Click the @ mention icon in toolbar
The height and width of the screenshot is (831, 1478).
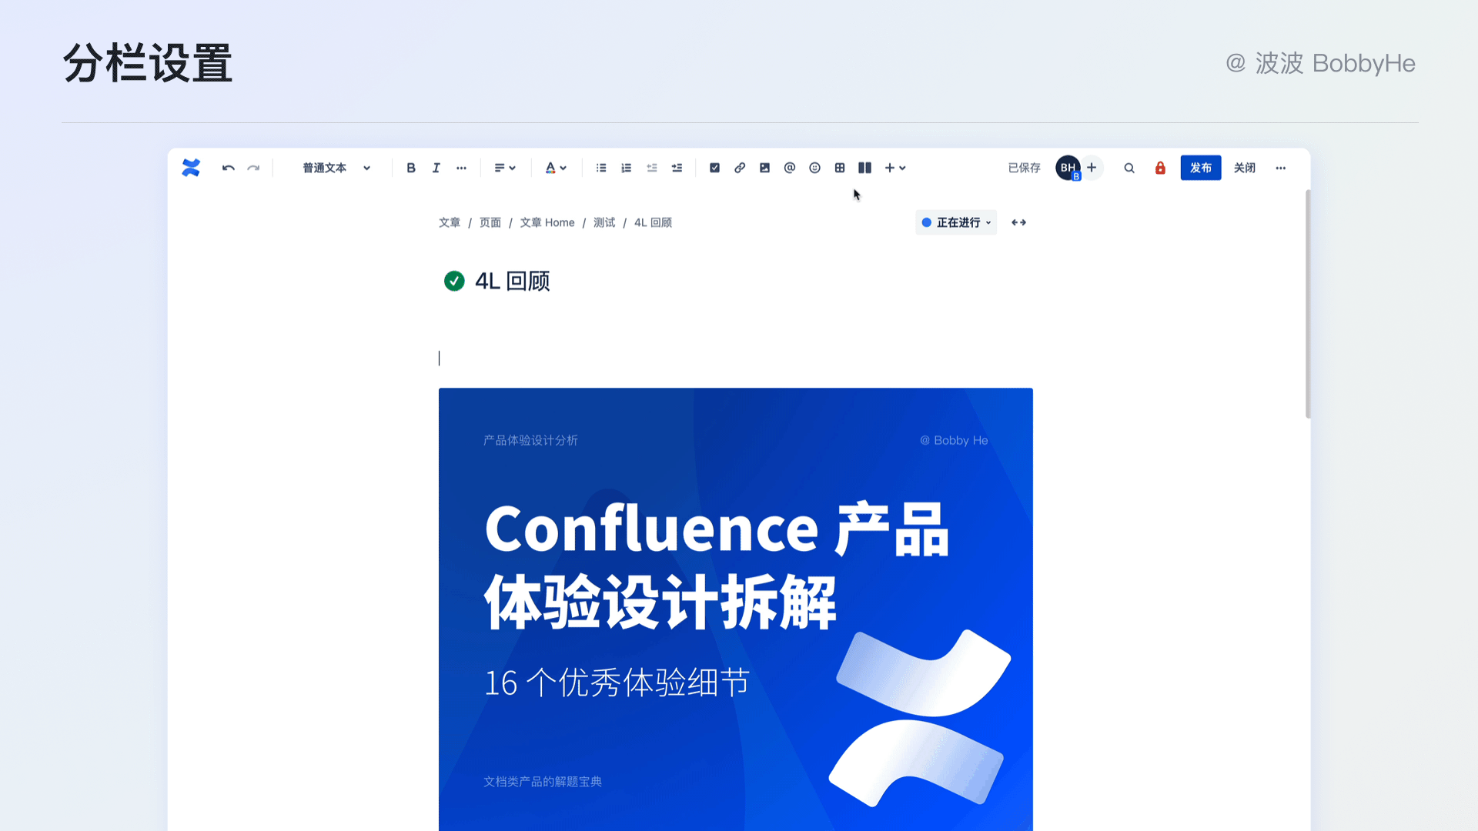[x=790, y=168]
